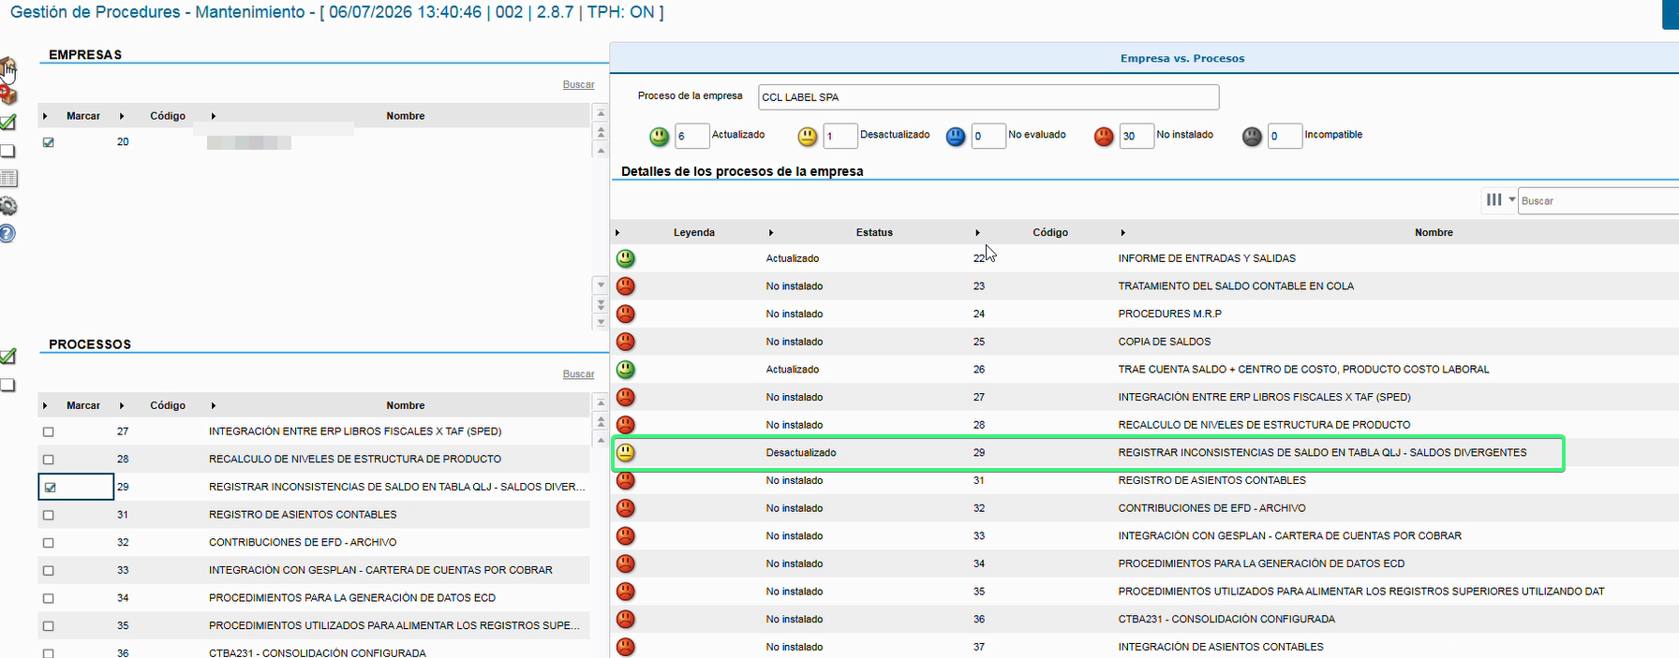Click the install procedures box icon in sidebar
Image resolution: width=1679 pixels, height=658 pixels.
coord(7,68)
